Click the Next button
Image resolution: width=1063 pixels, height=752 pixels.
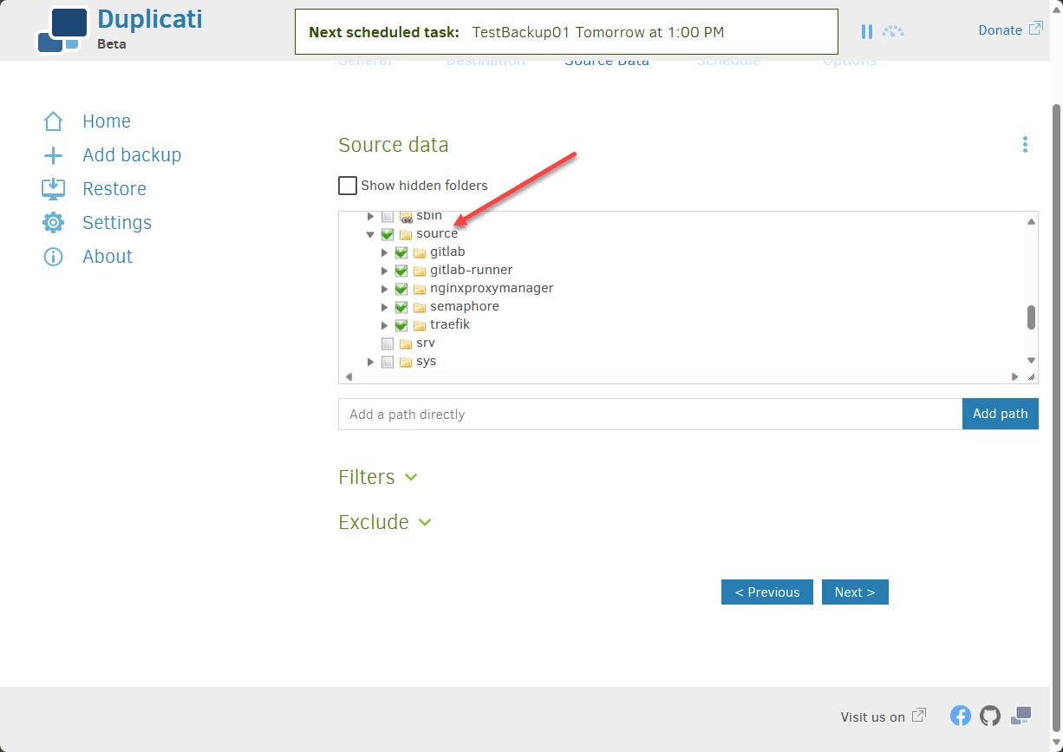[855, 592]
